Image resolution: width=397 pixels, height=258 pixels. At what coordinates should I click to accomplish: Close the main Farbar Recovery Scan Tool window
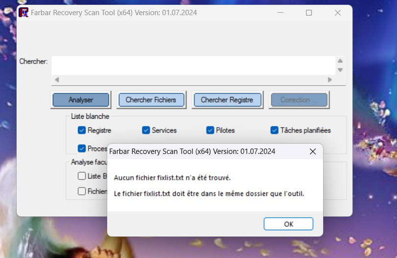pos(337,13)
